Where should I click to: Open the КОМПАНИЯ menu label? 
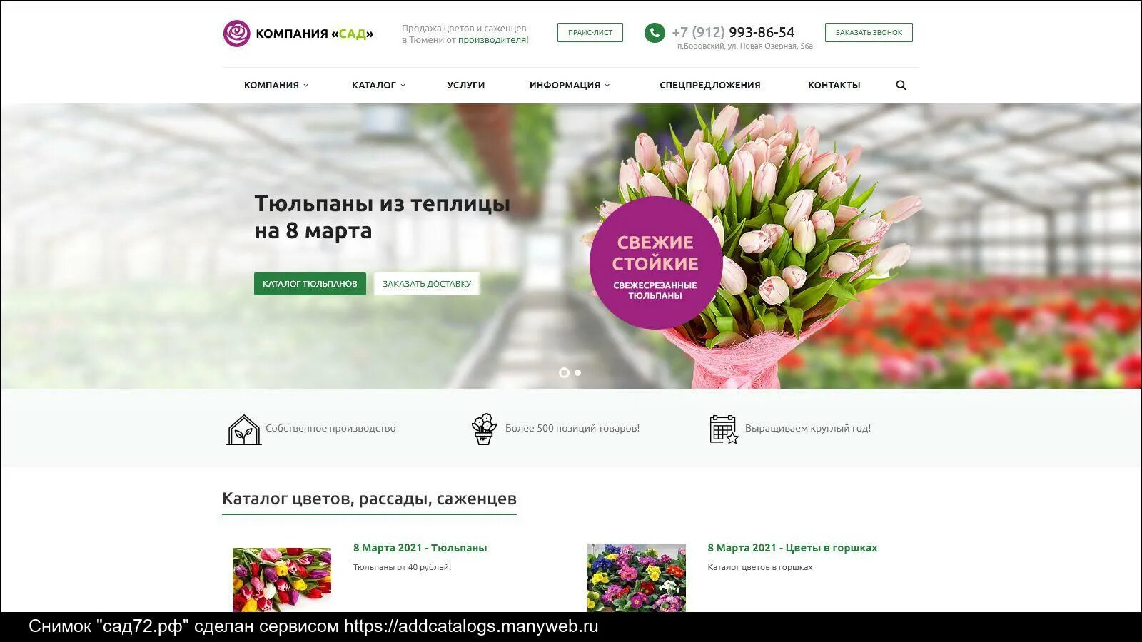click(x=271, y=85)
